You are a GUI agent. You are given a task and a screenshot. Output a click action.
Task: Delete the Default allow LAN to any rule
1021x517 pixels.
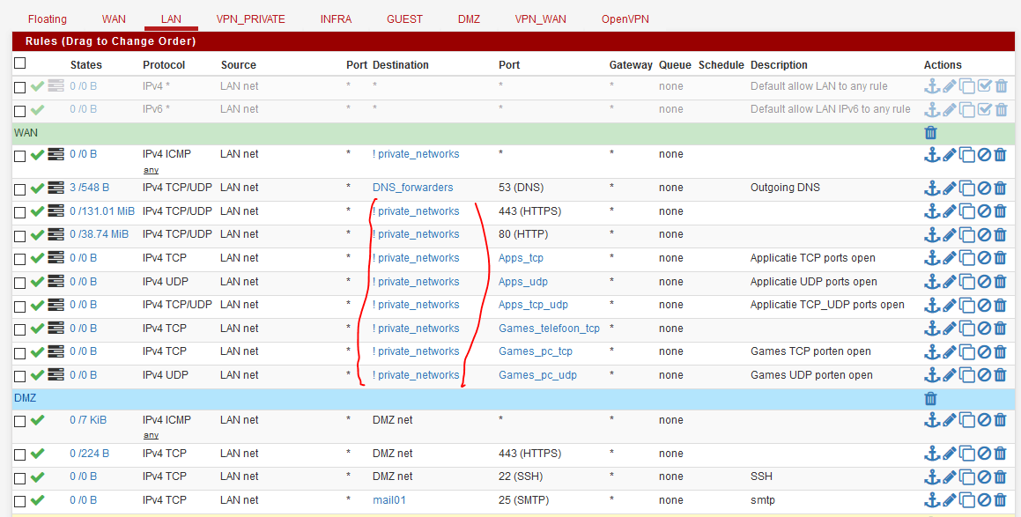(x=1001, y=86)
